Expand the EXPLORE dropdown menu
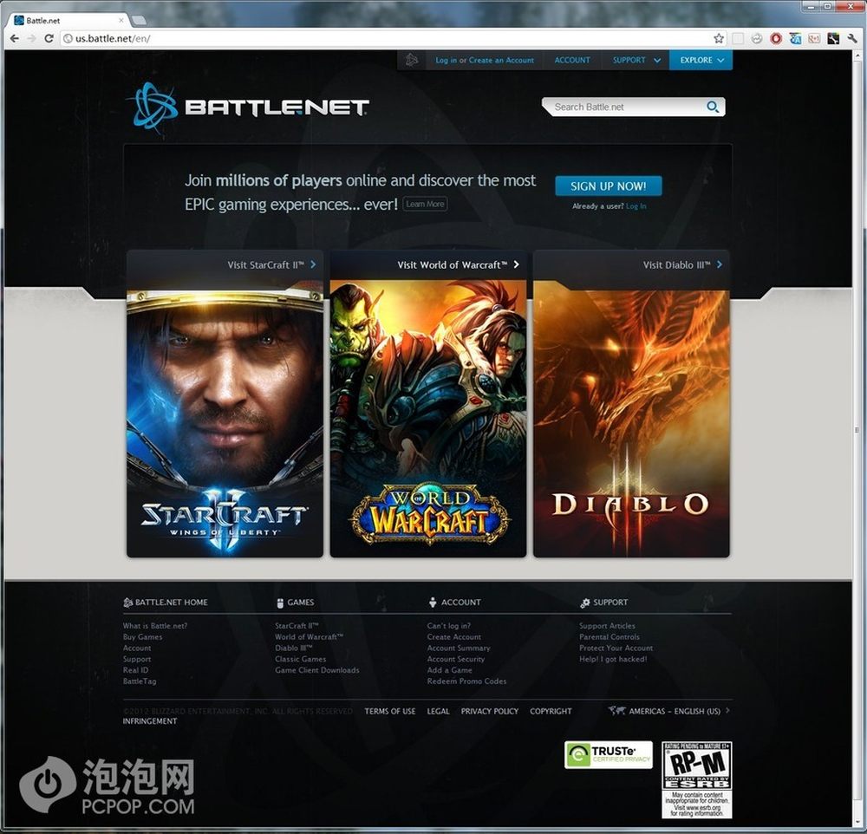This screenshot has width=867, height=834. [701, 60]
